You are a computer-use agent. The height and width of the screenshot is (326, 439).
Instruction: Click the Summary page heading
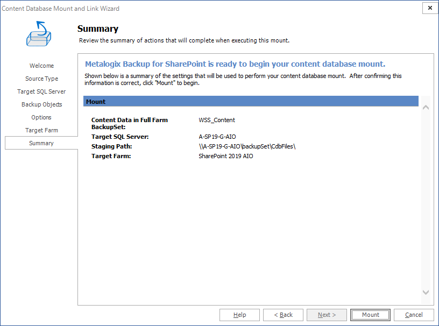click(98, 29)
